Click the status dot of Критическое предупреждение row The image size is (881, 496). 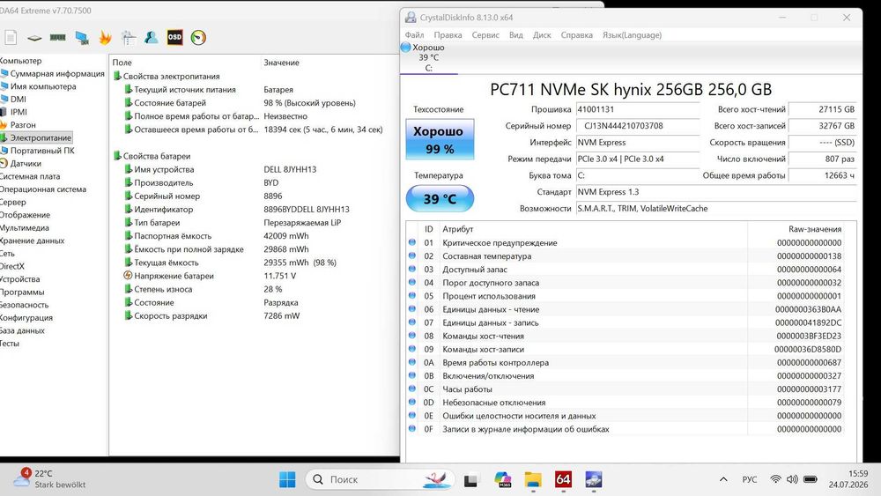pos(412,242)
